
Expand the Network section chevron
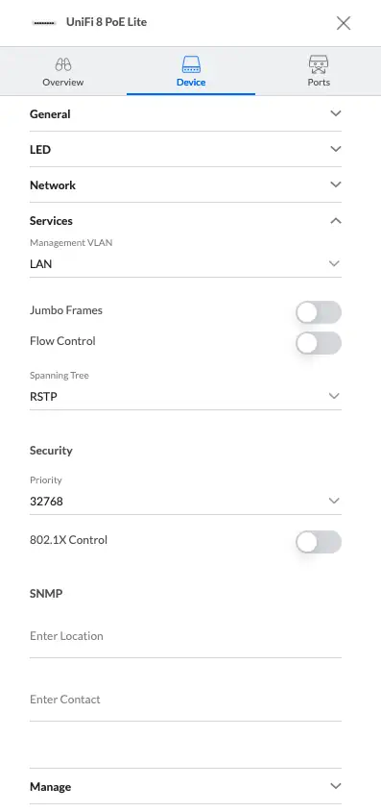click(x=336, y=184)
